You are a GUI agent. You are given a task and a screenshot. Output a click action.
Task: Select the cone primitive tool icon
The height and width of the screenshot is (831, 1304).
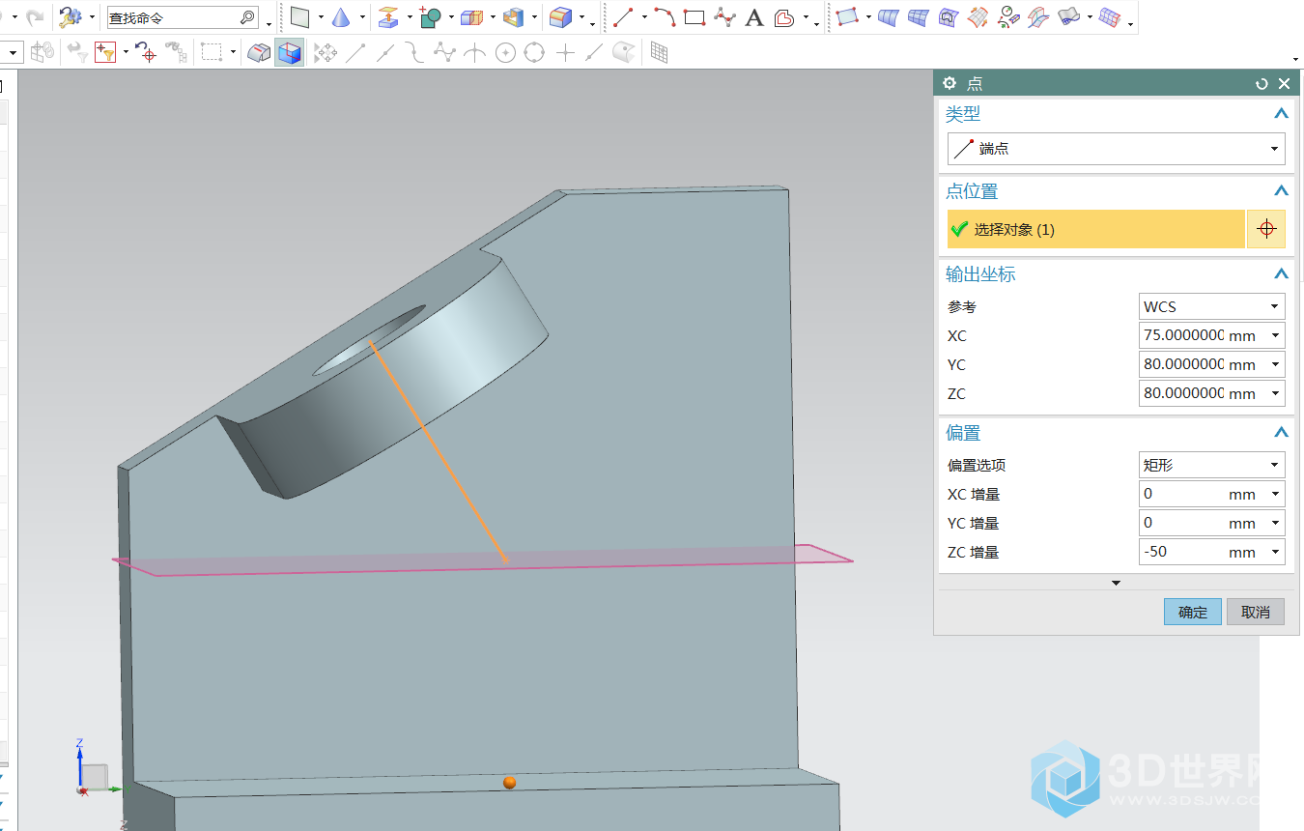pyautogui.click(x=340, y=17)
